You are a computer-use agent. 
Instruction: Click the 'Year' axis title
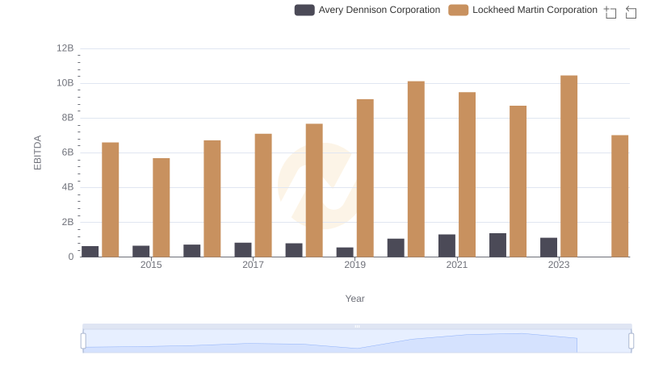point(354,299)
